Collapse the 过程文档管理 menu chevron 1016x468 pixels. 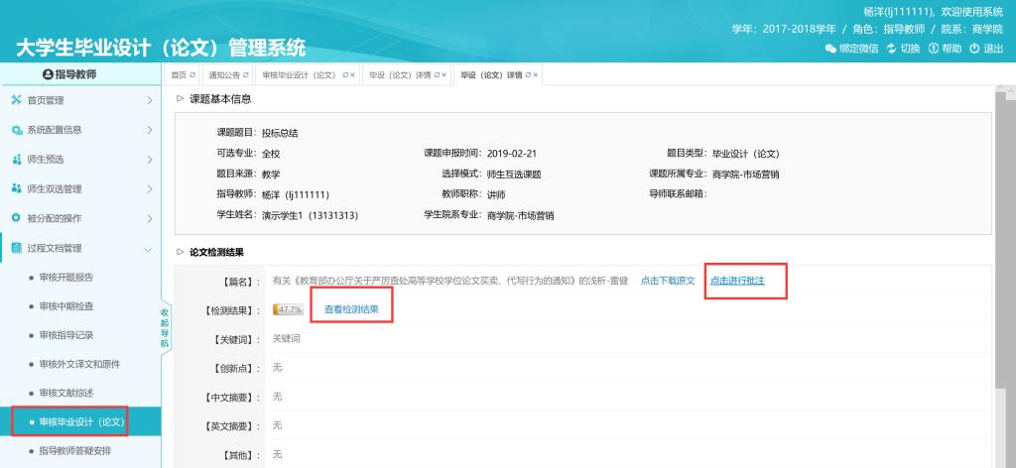pos(149,247)
